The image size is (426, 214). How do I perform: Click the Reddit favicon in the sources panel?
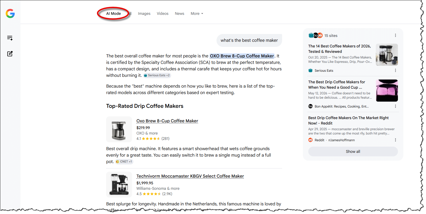(x=310, y=140)
